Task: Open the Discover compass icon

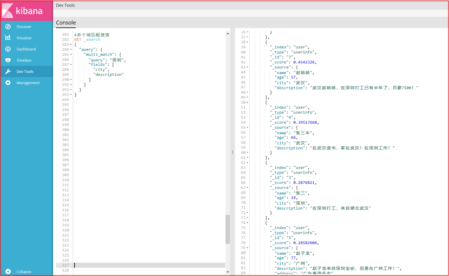Action: click(8, 27)
